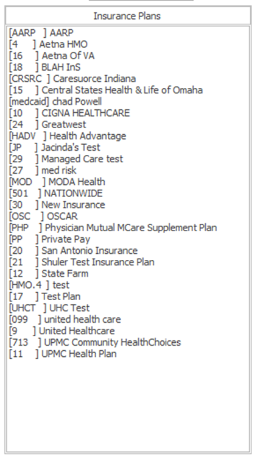Image resolution: width=257 pixels, height=463 pixels.
Task: Select Greatwest plan
Action: (48, 124)
